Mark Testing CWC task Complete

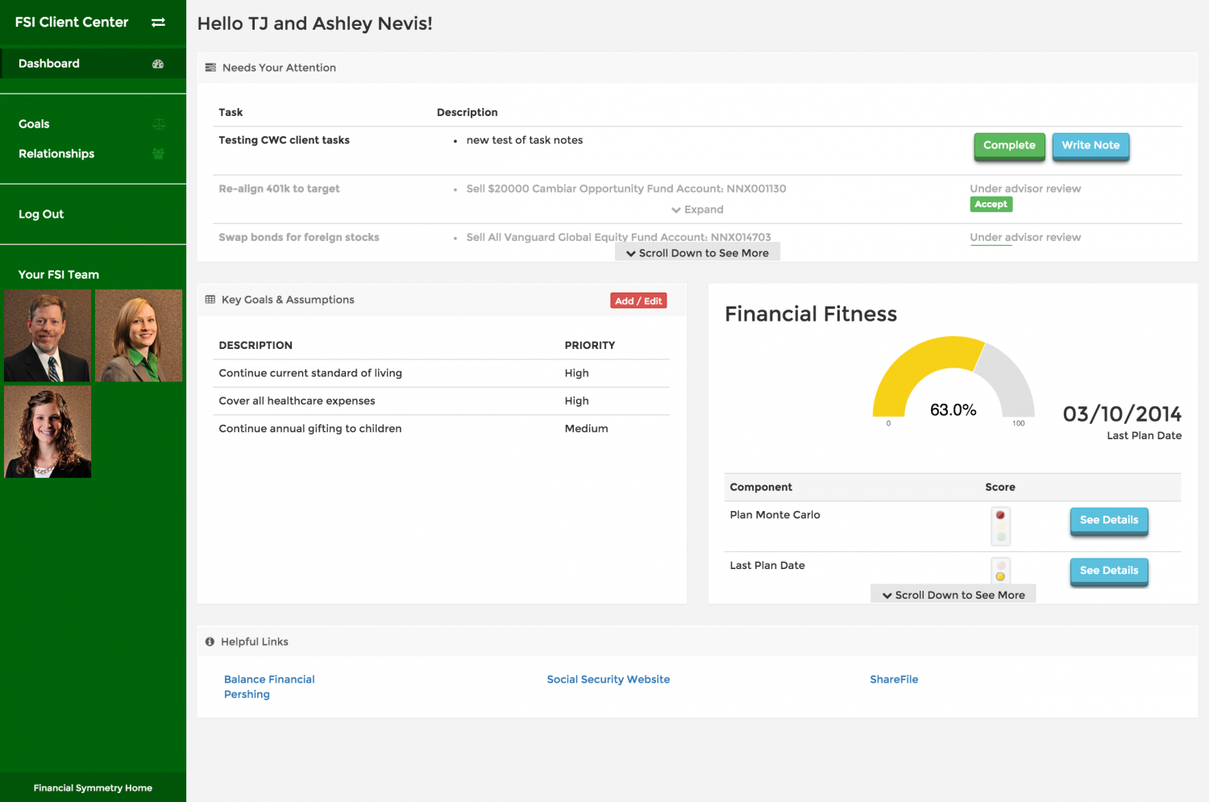[1009, 146]
